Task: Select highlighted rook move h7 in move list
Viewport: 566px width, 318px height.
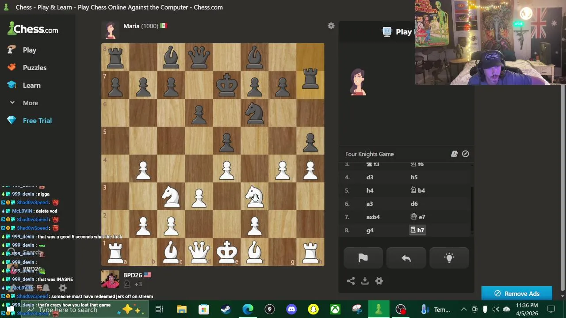Action: 417,230
